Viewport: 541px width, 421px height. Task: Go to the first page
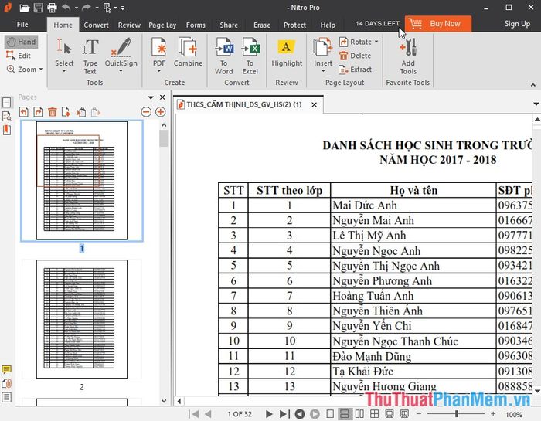[x=193, y=414]
